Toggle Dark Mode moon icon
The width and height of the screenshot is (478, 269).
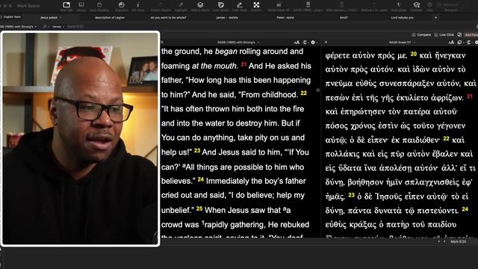point(398,6)
